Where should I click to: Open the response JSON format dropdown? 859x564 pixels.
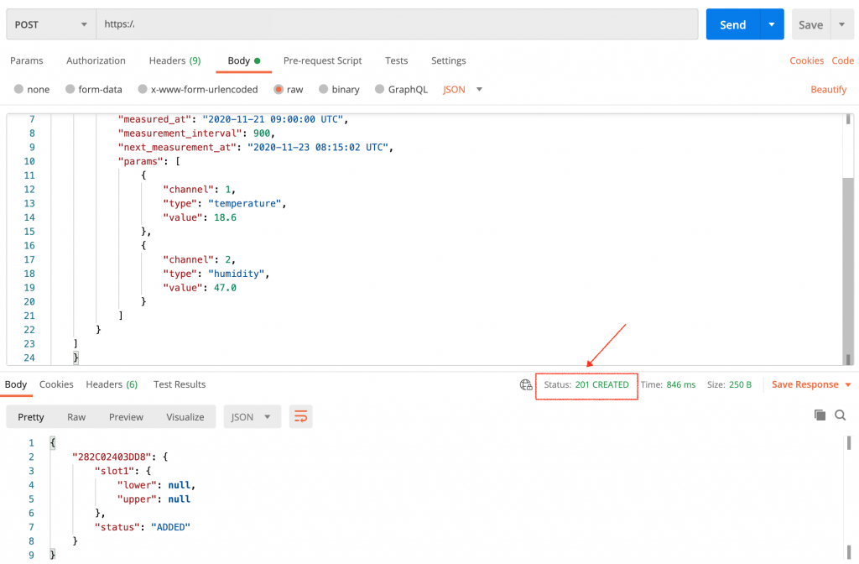pyautogui.click(x=252, y=417)
